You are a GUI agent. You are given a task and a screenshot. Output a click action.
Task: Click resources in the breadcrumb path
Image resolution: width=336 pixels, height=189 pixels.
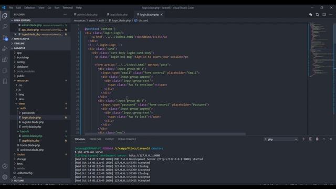[79, 20]
